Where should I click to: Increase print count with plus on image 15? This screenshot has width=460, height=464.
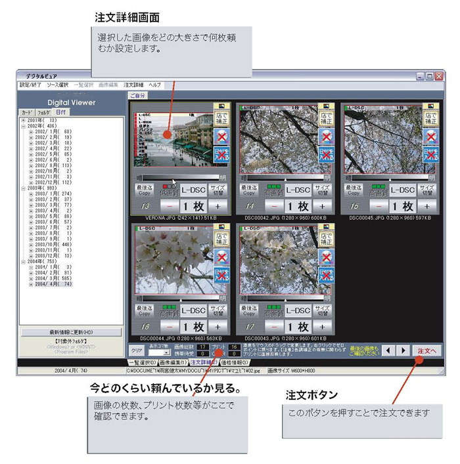426,206
